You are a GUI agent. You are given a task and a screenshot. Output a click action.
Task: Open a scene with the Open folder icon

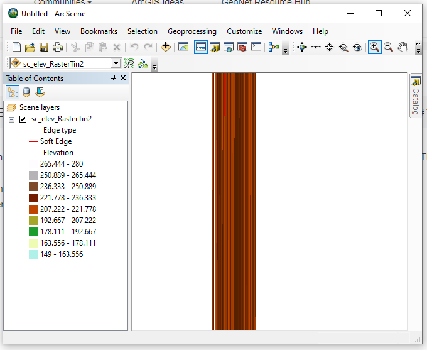point(30,47)
